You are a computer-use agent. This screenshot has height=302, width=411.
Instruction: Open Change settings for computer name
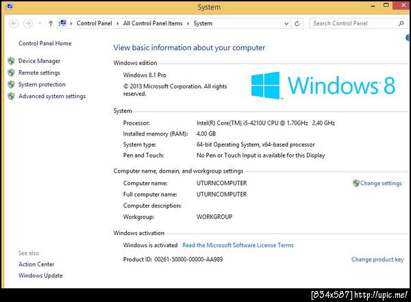point(381,183)
